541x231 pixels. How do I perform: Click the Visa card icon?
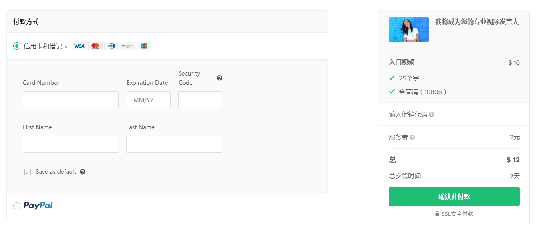pyautogui.click(x=79, y=46)
